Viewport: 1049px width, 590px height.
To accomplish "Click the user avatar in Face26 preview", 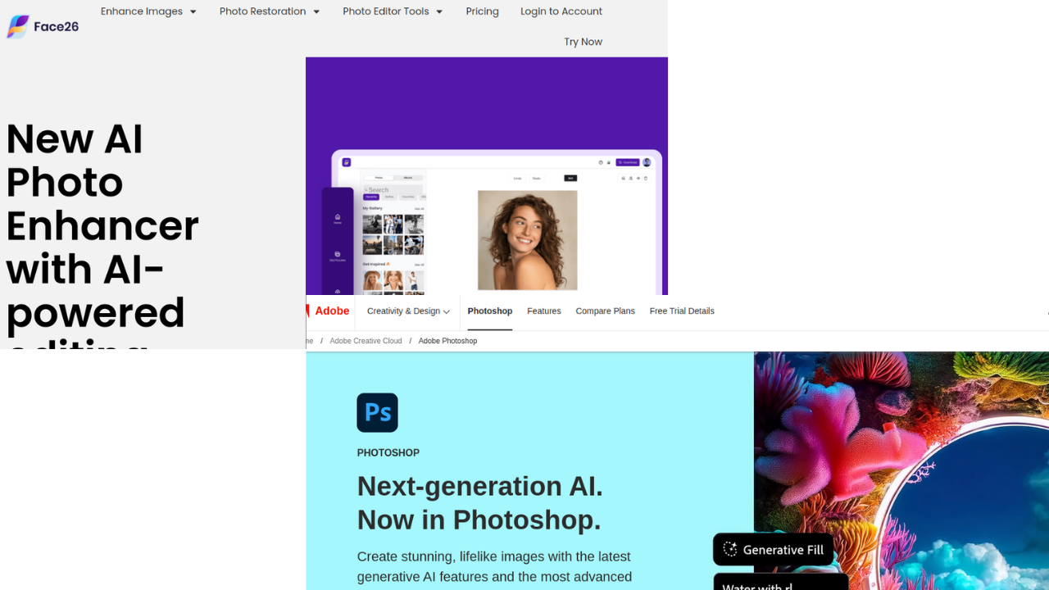I will click(647, 162).
